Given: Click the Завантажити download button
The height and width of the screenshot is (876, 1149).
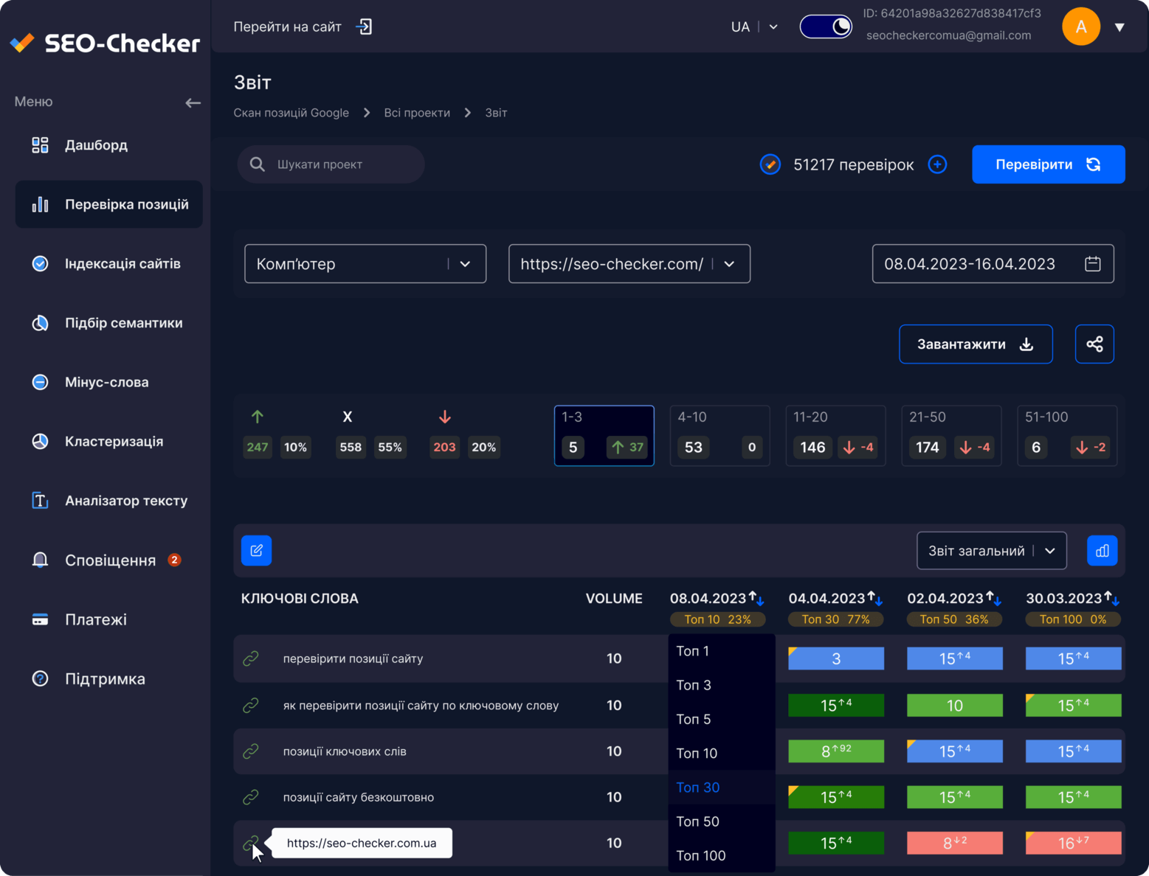Looking at the screenshot, I should 976,344.
